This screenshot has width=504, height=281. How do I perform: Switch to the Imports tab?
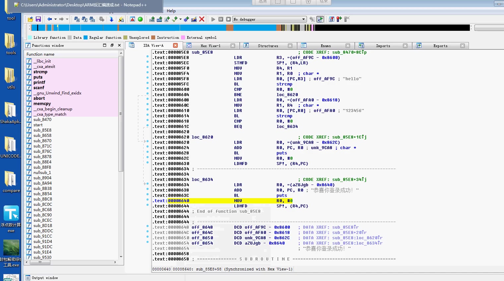tap(383, 46)
